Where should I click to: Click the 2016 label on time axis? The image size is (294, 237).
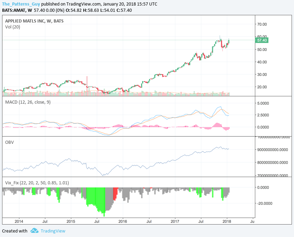123,221
